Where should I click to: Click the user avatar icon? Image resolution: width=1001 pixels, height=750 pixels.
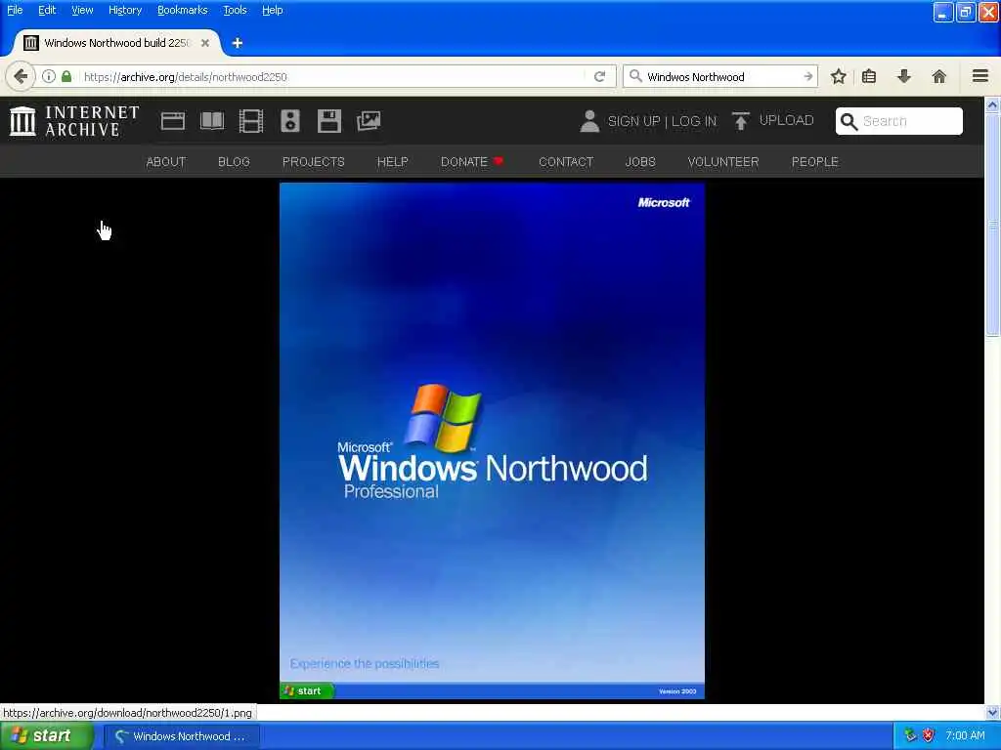coord(589,121)
